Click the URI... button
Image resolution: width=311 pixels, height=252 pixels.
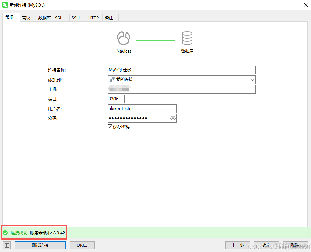coord(82,245)
